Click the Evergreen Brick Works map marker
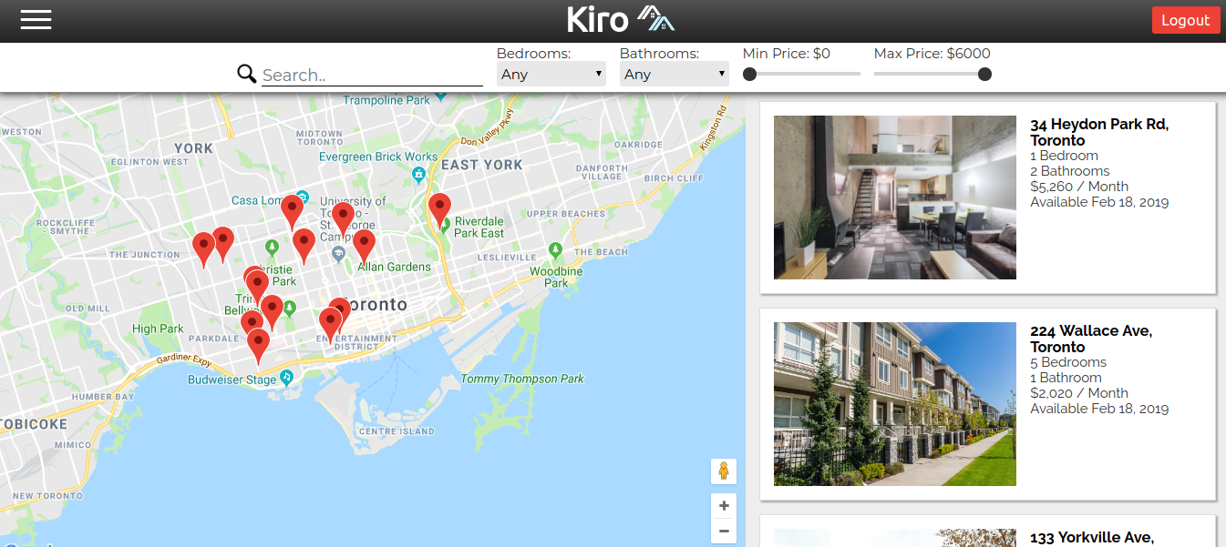The height and width of the screenshot is (547, 1226). [418, 173]
